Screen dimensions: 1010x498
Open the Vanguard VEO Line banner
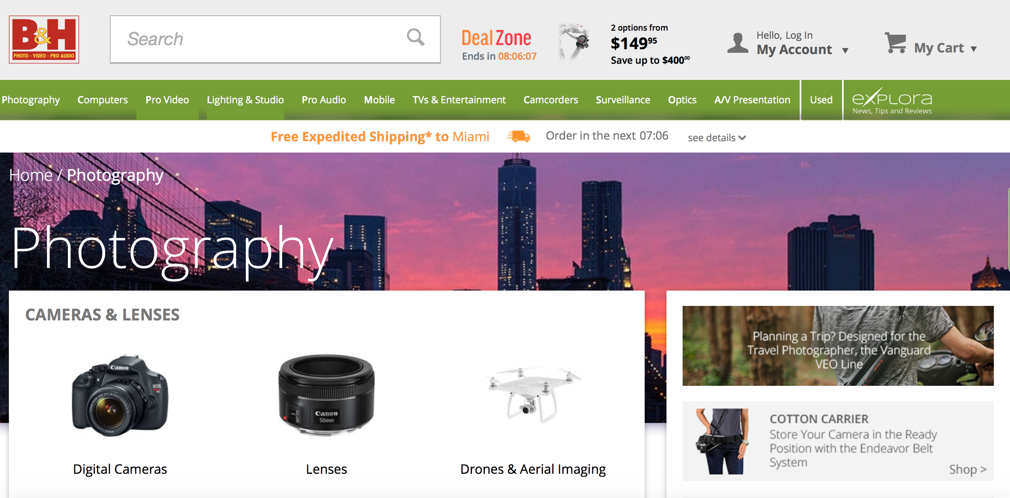[x=838, y=345]
